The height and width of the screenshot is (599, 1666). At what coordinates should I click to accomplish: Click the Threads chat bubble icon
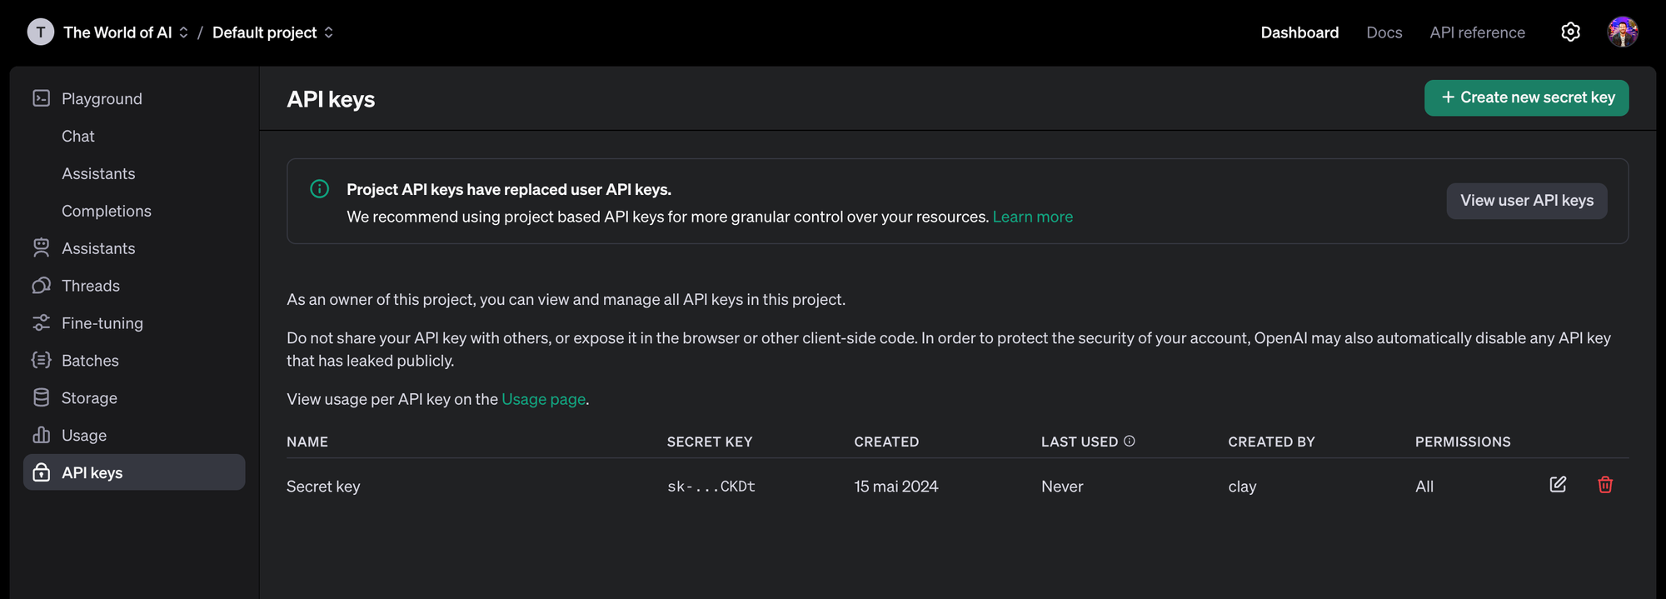tap(41, 286)
